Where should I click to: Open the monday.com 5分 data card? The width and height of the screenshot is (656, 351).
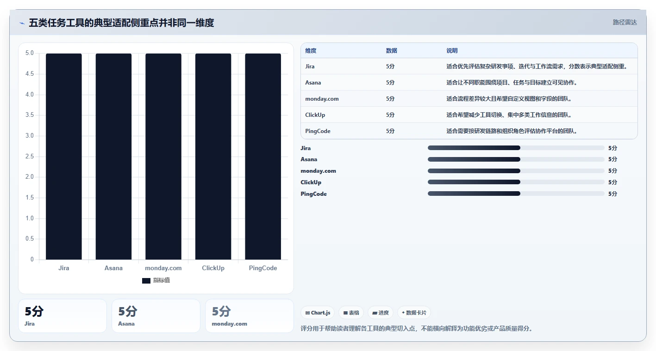[x=250, y=316]
